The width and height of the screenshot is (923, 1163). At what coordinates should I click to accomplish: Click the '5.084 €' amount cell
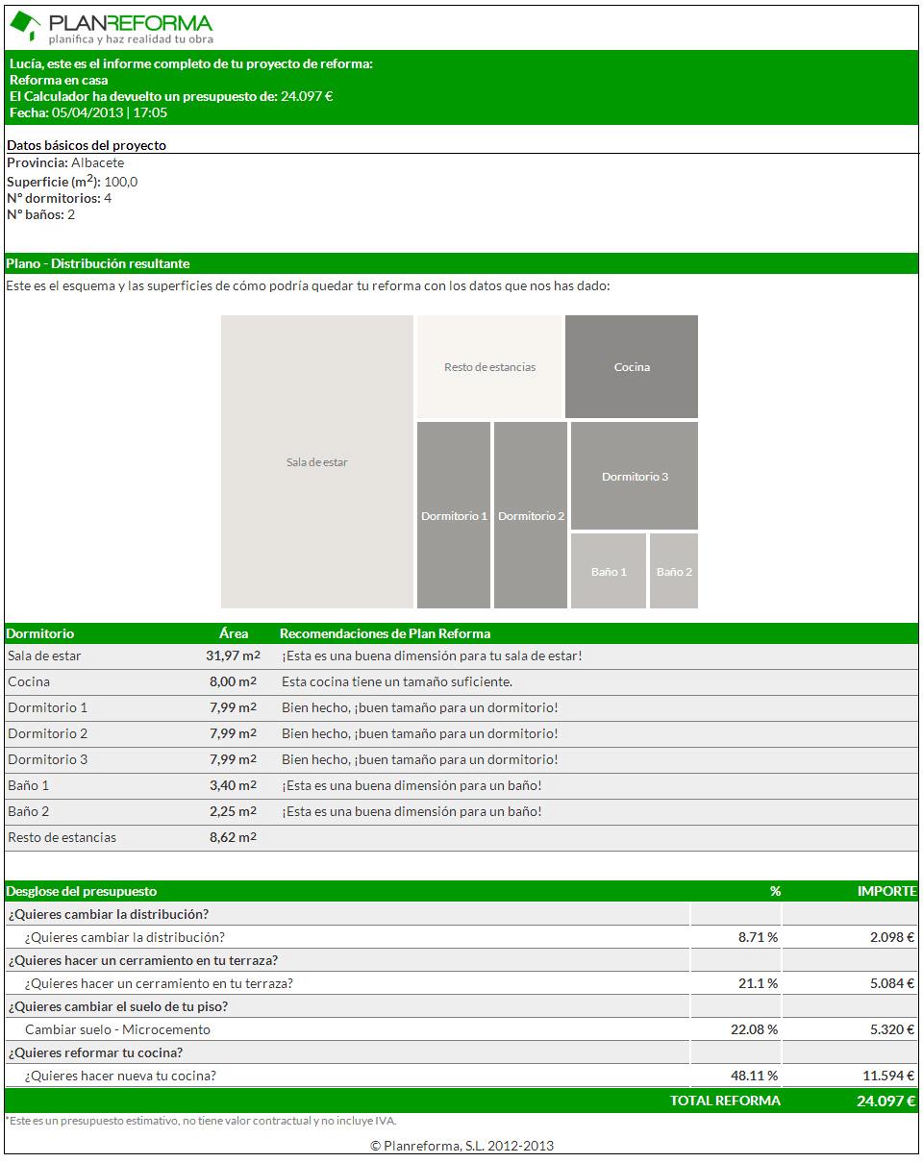[890, 983]
